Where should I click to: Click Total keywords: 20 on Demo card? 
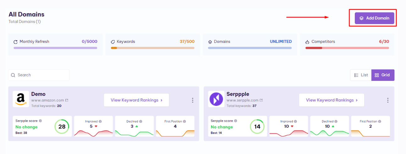(47, 106)
